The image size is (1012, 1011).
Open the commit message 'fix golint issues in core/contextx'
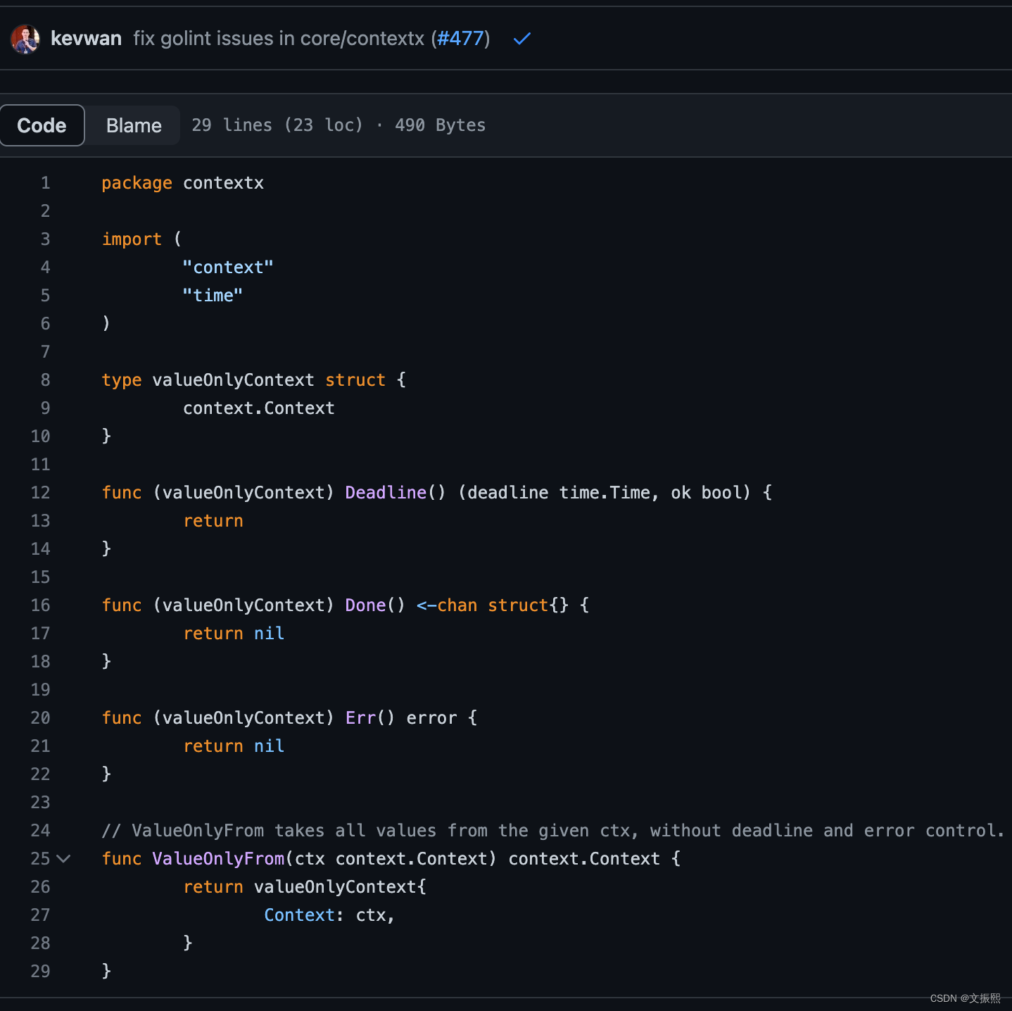point(279,39)
